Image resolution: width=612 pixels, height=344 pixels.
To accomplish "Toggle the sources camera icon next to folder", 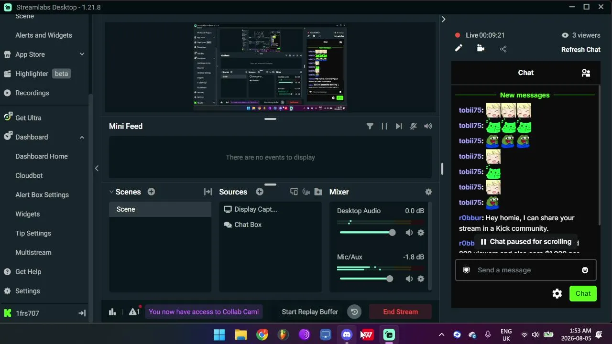I will (x=306, y=192).
